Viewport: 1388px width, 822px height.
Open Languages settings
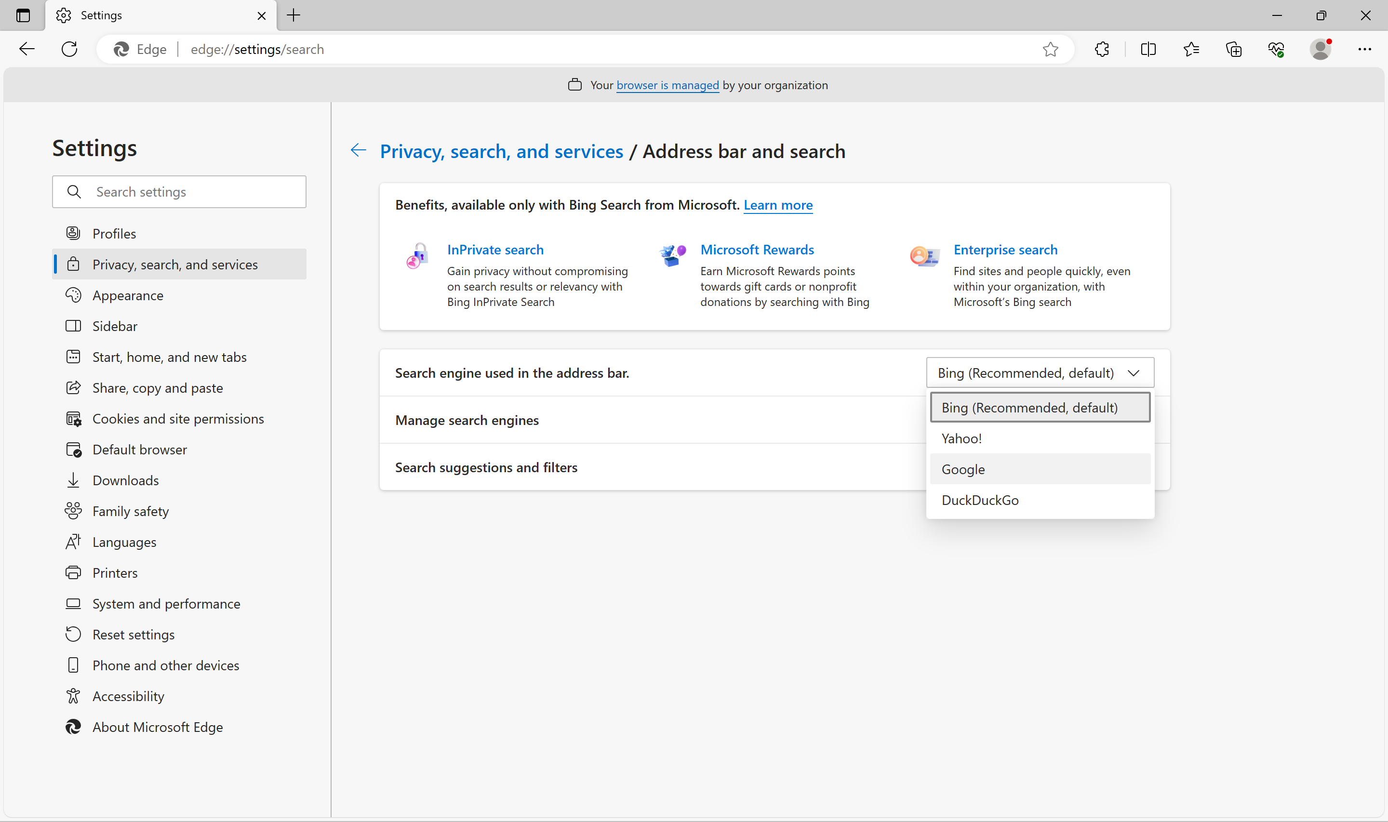tap(179, 542)
